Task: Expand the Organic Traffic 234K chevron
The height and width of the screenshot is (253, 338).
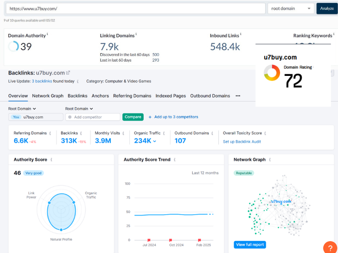Action: [155, 141]
